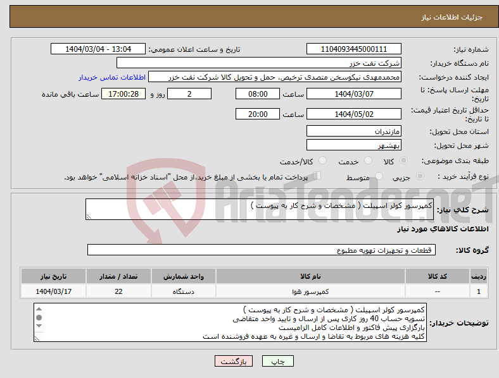Click the scroll thumb in buyer notes box
The width and height of the screenshot is (499, 378).
[39, 318]
